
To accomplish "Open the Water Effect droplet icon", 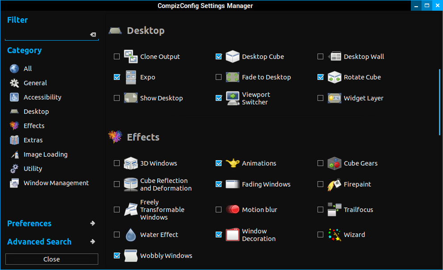I will coord(131,235).
